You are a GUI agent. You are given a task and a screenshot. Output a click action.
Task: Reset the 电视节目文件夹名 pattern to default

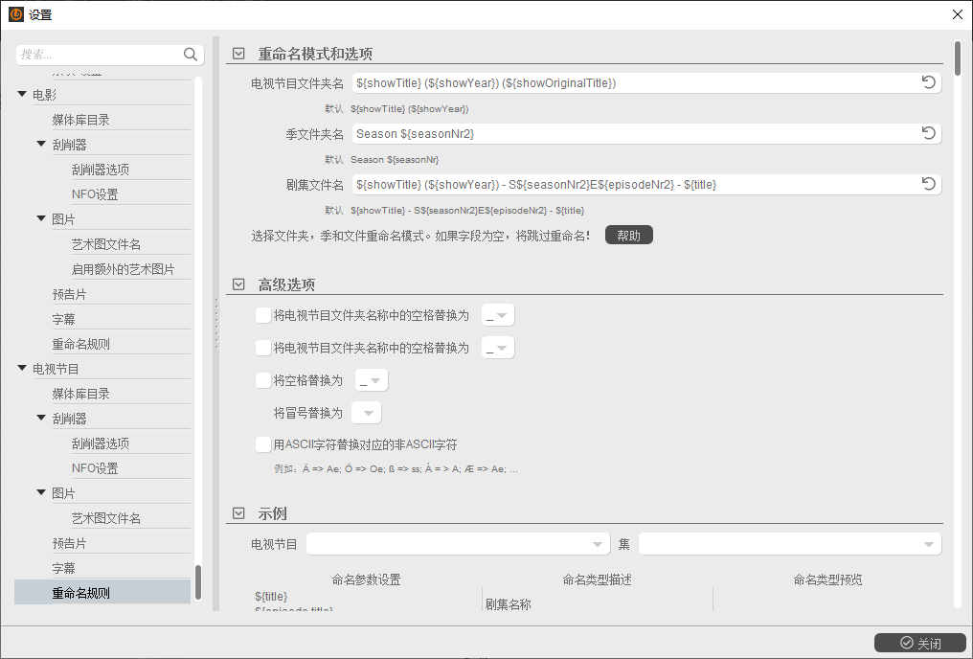point(928,82)
